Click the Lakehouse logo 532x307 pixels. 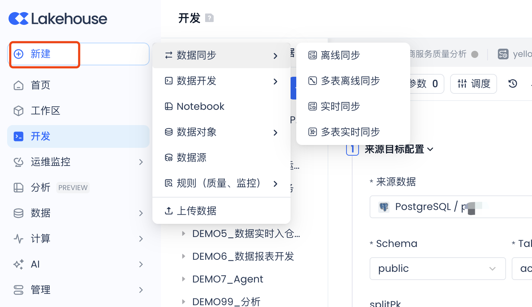(x=58, y=19)
